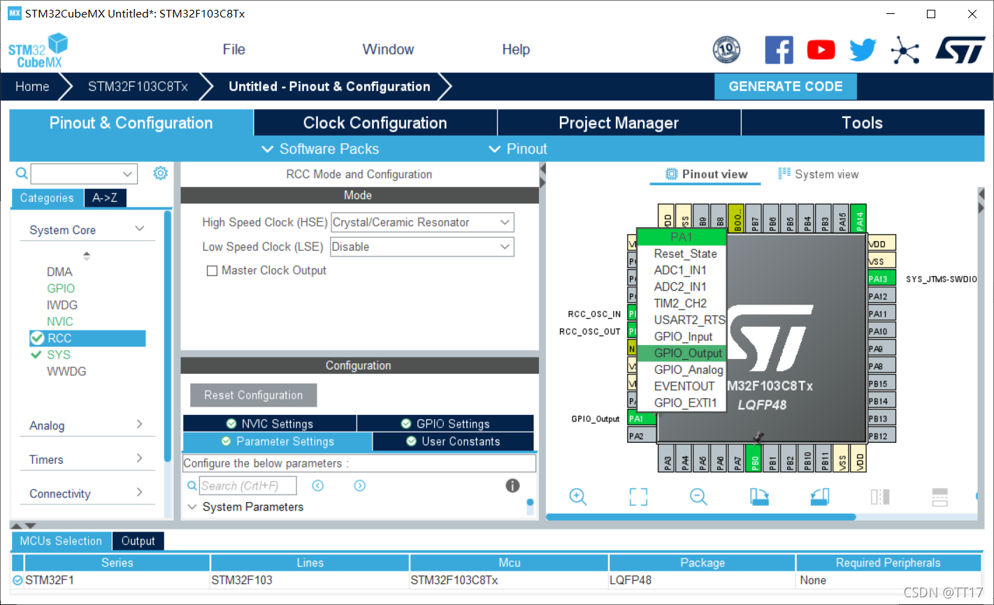Click the parameter Search (Ctrl+F) field
This screenshot has width=994, height=605.
coord(247,486)
